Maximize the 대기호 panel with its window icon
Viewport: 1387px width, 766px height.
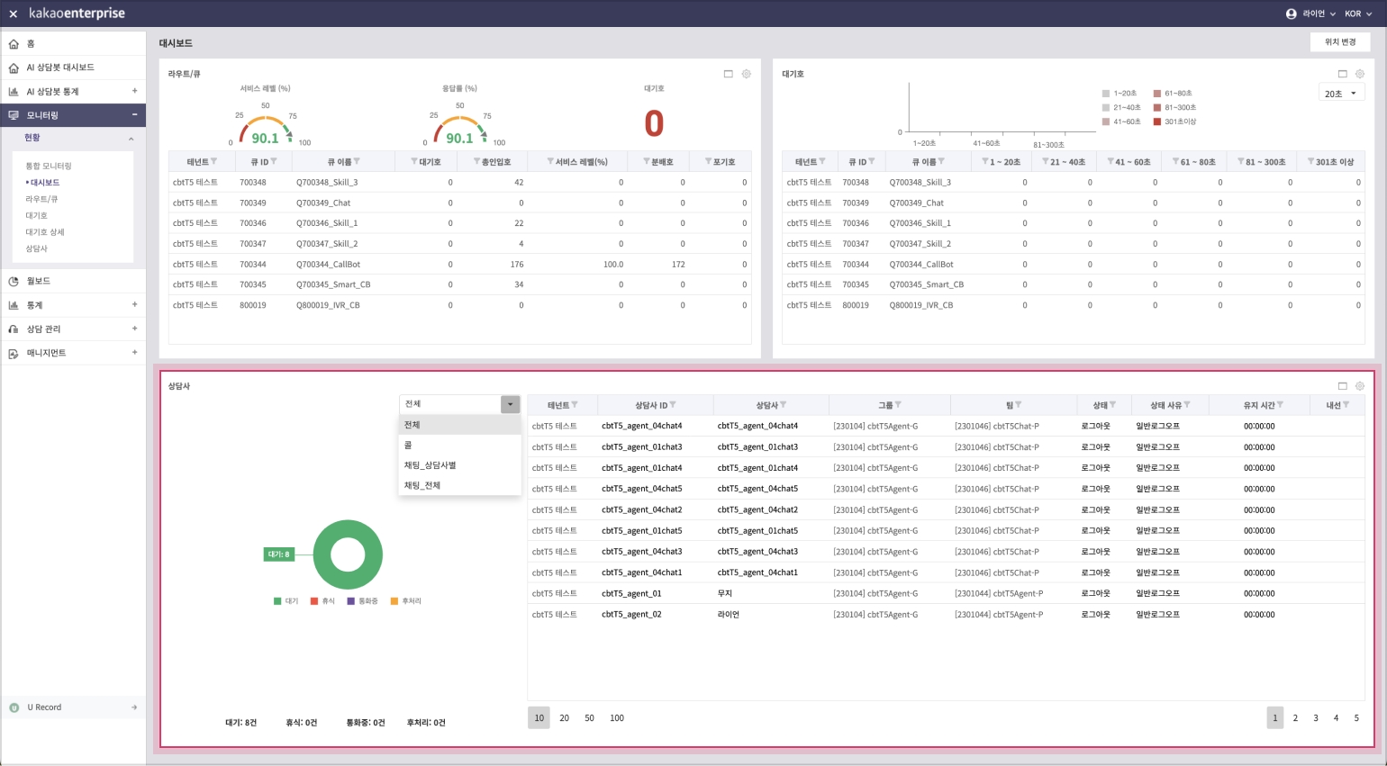pos(1342,74)
